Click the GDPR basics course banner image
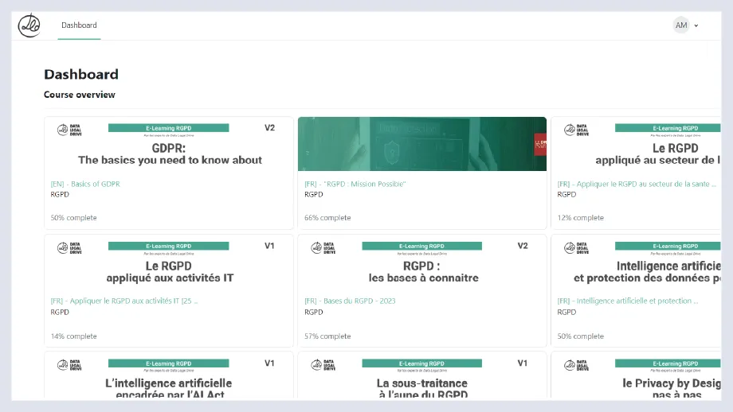Viewport: 733px width, 412px height. pos(169,144)
